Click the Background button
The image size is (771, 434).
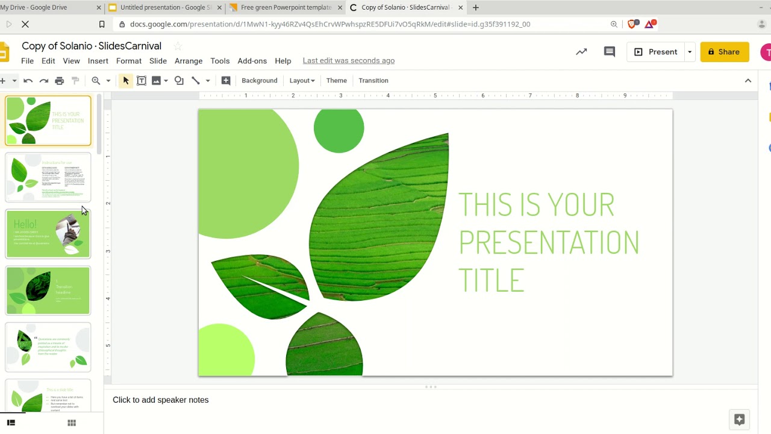260,81
